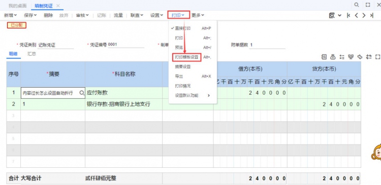Click the loop arrows icon above the table
The height and width of the screenshot is (185, 381).
pyautogui.click(x=360, y=57)
